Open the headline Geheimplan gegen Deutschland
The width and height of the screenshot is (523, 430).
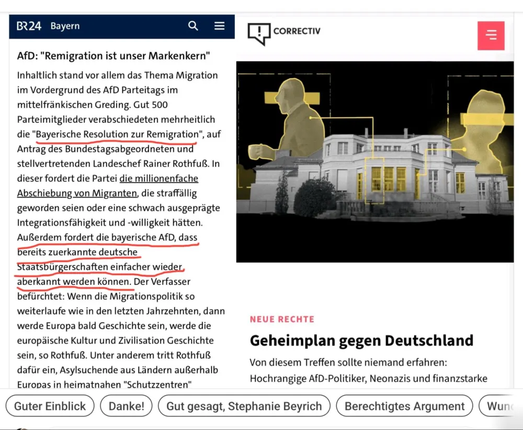[x=361, y=340]
